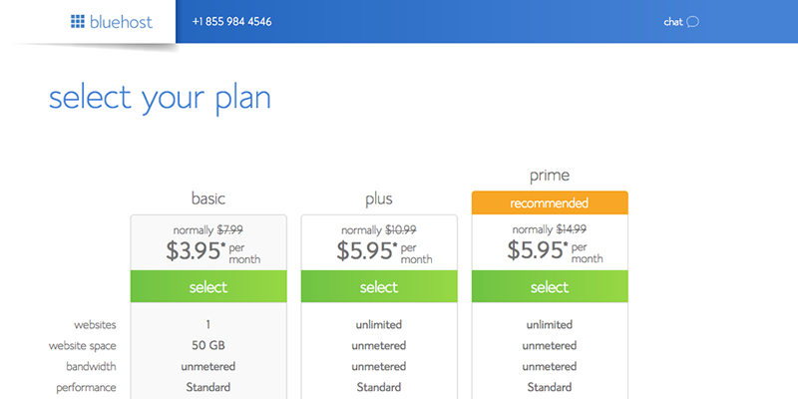Select the prime plan green button
Viewport: 798px width, 399px height.
[x=550, y=286]
